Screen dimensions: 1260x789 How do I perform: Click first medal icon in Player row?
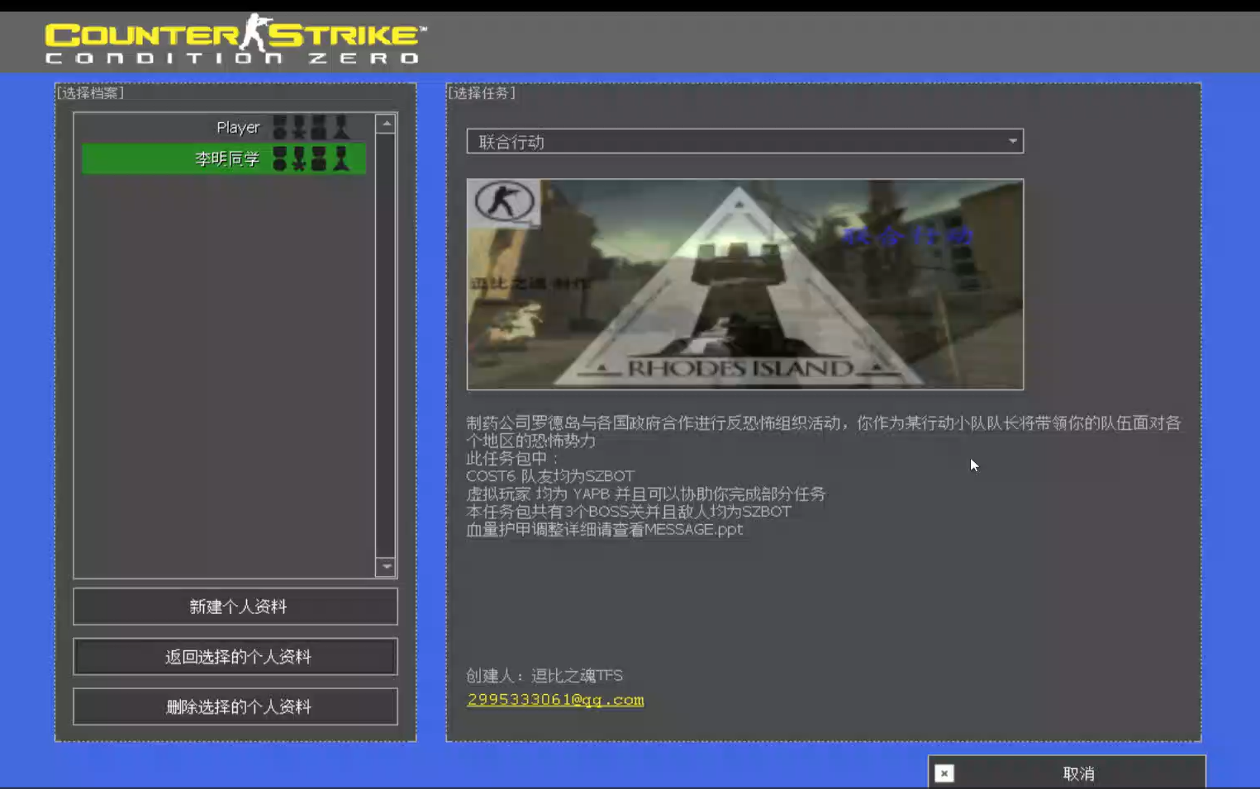280,127
